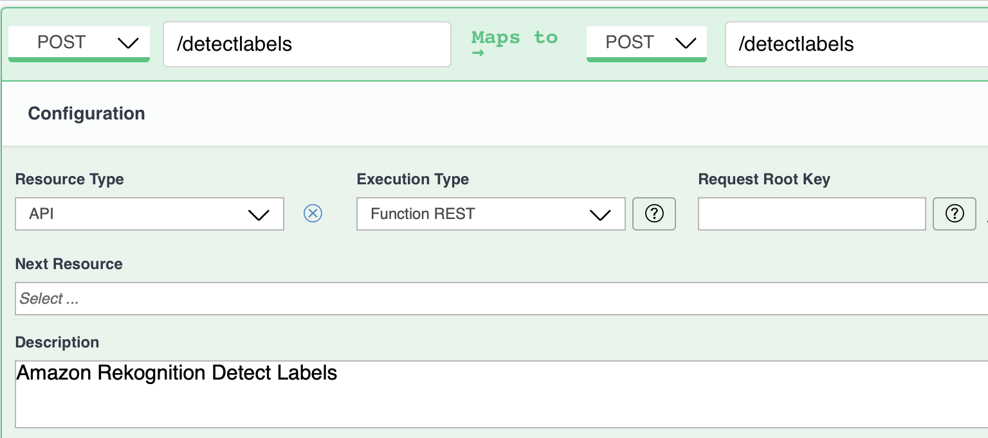This screenshot has width=988, height=438.
Task: Expand the Function REST execution type dropdown
Action: (x=491, y=214)
